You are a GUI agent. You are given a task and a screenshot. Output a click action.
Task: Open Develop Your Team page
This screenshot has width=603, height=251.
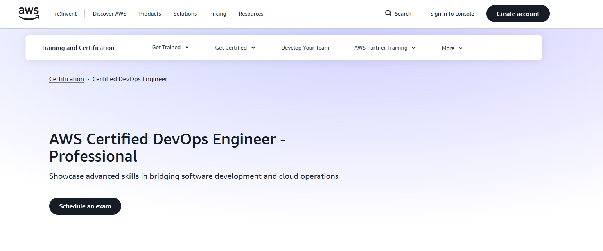point(305,48)
